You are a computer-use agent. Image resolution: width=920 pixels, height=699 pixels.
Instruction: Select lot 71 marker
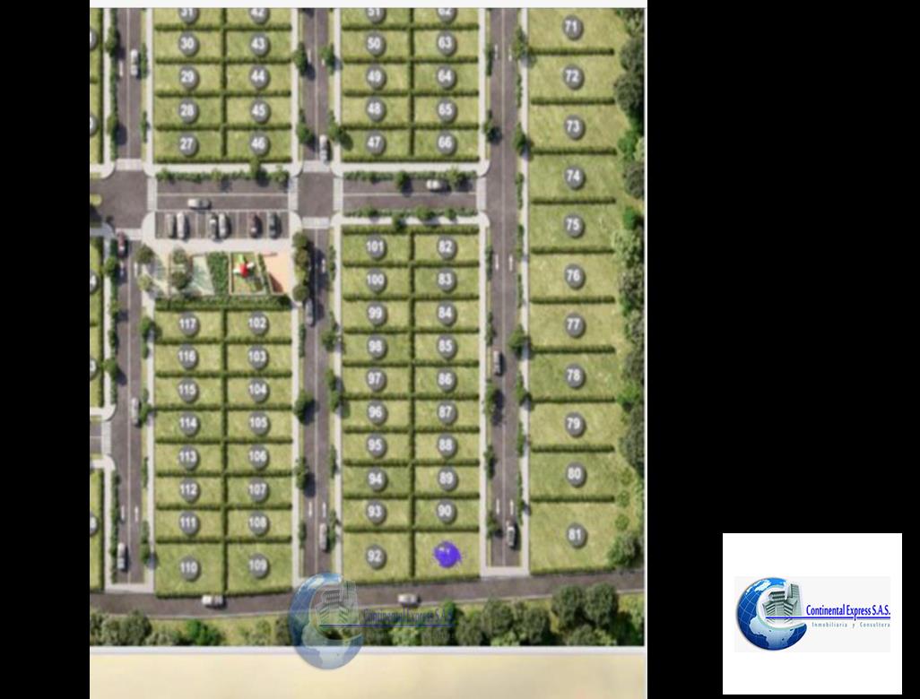[573, 28]
